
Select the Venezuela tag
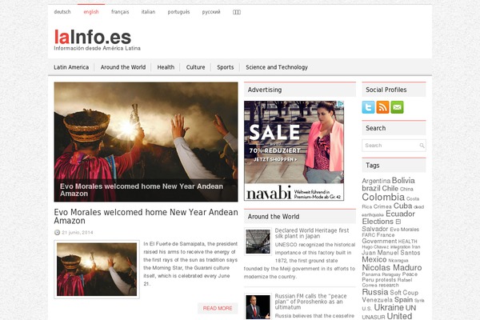(377, 300)
